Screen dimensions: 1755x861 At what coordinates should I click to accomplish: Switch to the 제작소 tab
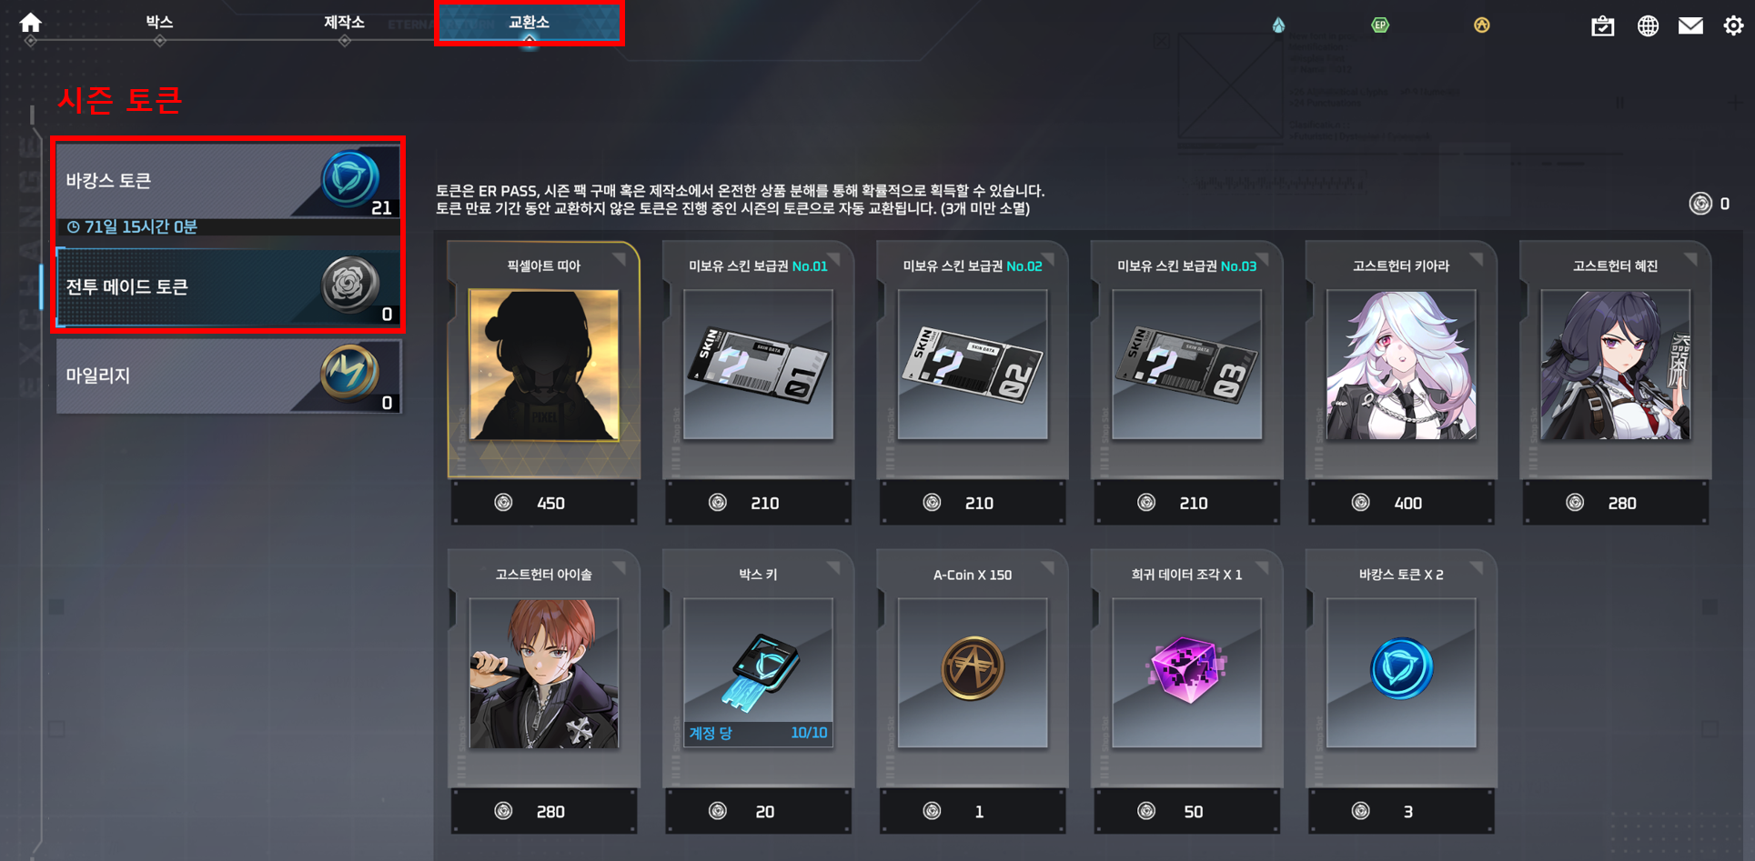coord(344,22)
